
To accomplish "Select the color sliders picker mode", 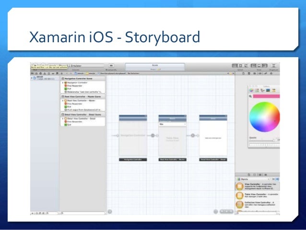I will [x=257, y=90].
